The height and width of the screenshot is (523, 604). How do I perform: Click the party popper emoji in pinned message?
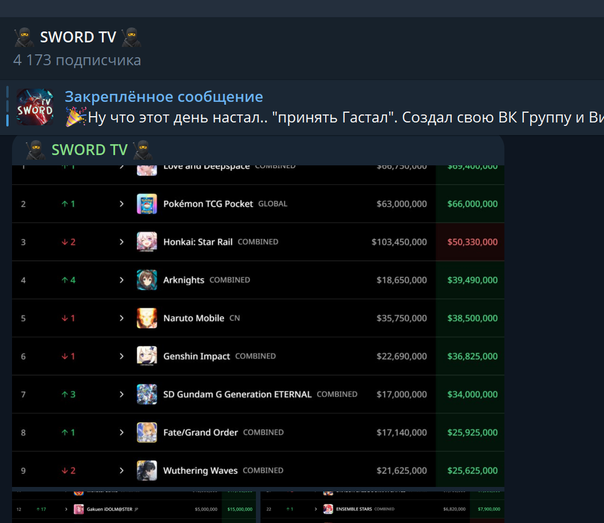coord(76,117)
